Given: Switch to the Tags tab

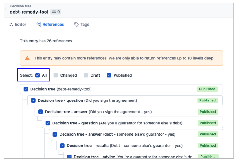Looking at the screenshot, I should (82, 25).
